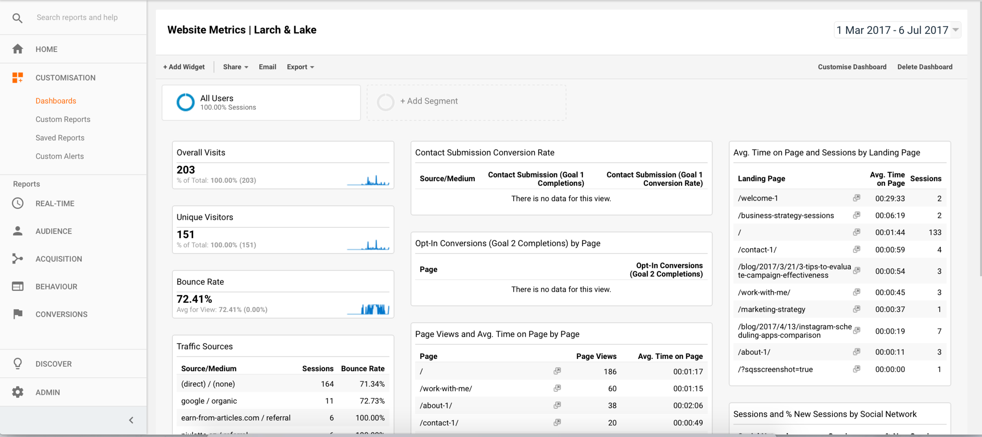The image size is (982, 437).
Task: Click the Landing Page column header
Action: click(x=761, y=179)
